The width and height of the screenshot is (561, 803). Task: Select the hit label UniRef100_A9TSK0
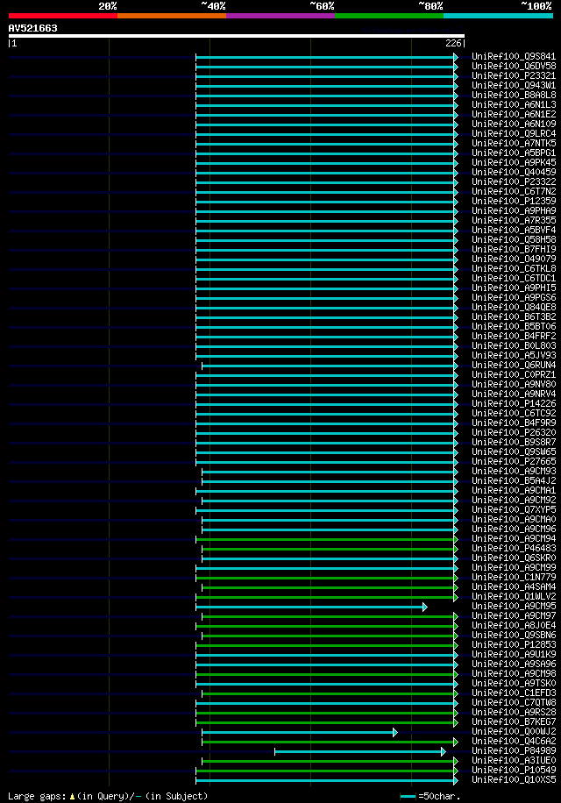pyautogui.click(x=514, y=683)
